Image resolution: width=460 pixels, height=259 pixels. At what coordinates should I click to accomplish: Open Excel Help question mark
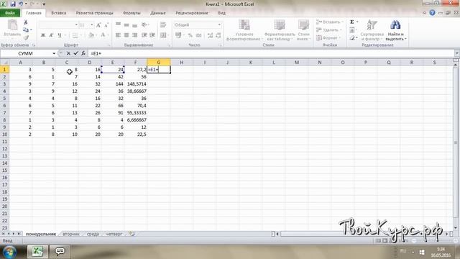432,13
